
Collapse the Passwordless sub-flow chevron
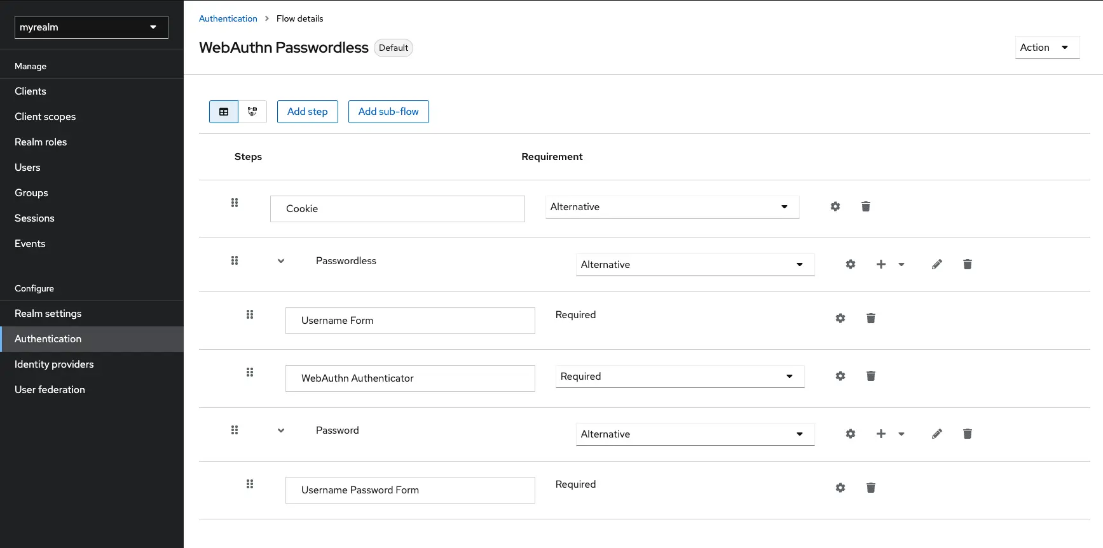tap(281, 261)
